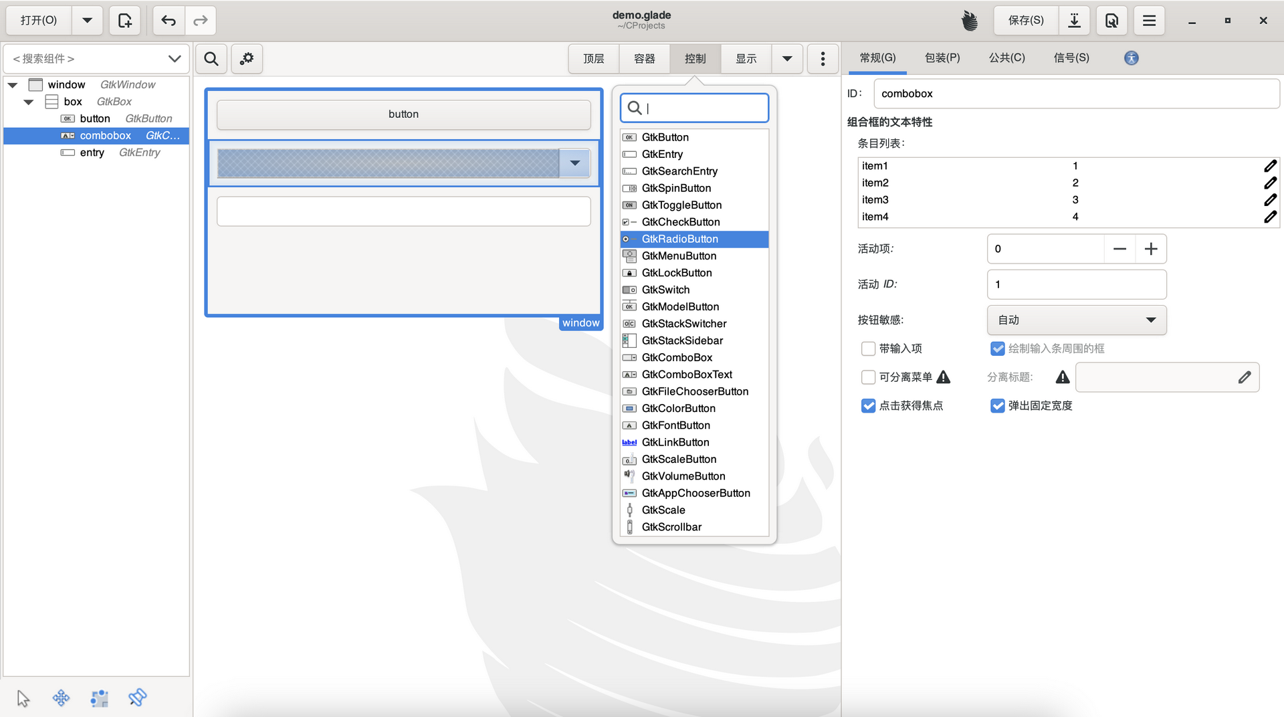Switch to the 信号(S) tab
Viewport: 1284px width, 717px height.
(1071, 58)
